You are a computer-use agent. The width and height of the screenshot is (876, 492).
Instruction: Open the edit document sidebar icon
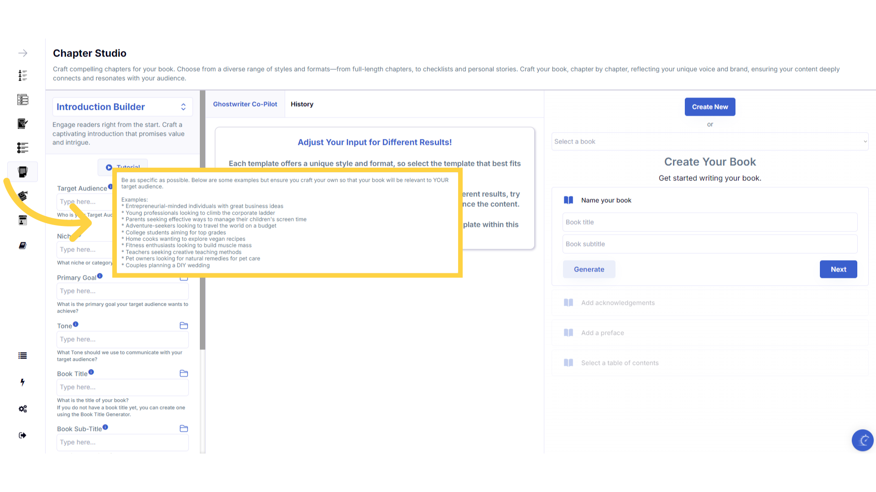tap(23, 123)
